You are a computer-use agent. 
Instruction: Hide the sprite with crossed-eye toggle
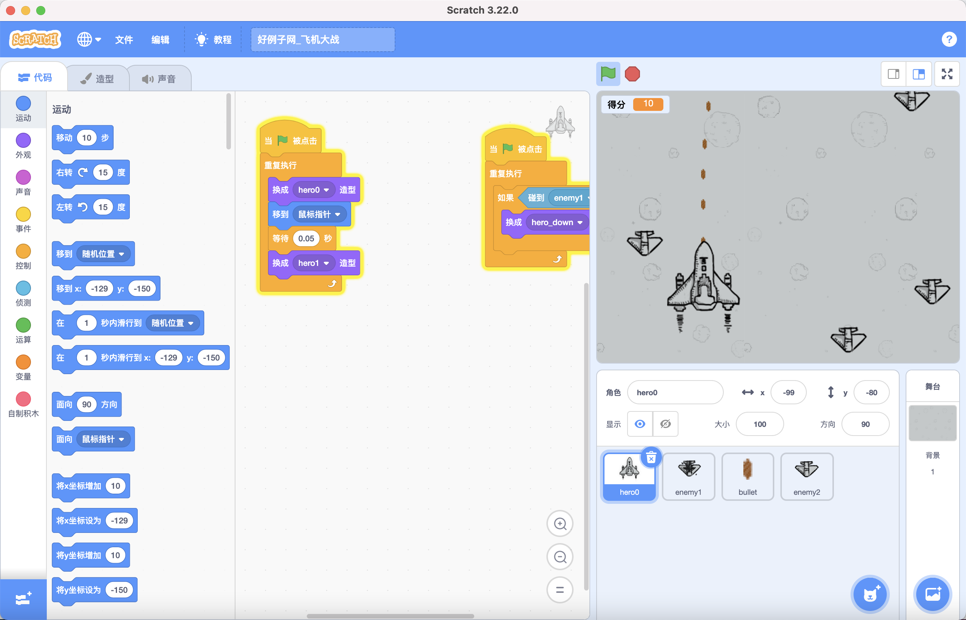tap(666, 424)
